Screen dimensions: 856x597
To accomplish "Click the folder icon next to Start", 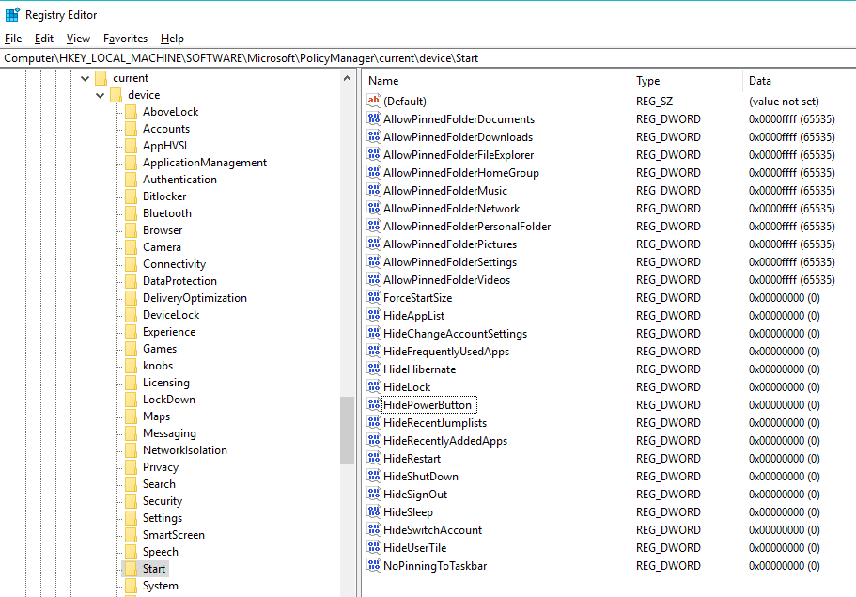I will pyautogui.click(x=131, y=569).
